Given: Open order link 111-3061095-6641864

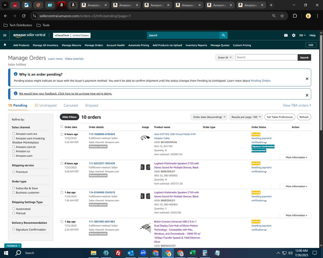Looking at the screenshot, I should point(102,222).
